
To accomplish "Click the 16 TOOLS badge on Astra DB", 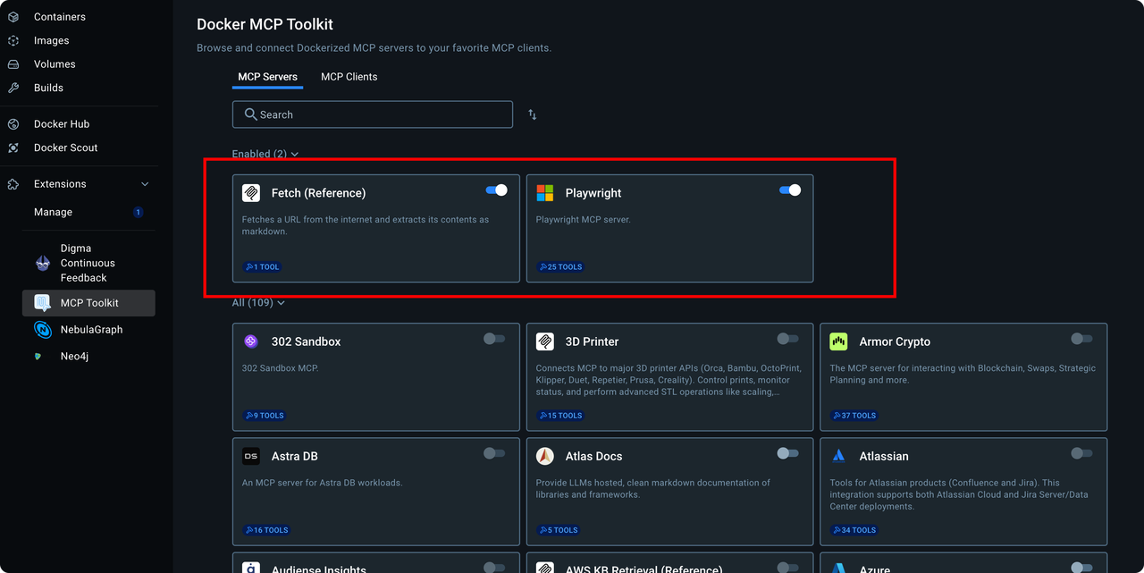I will pyautogui.click(x=266, y=530).
